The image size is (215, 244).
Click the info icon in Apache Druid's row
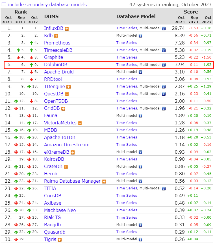140,72
